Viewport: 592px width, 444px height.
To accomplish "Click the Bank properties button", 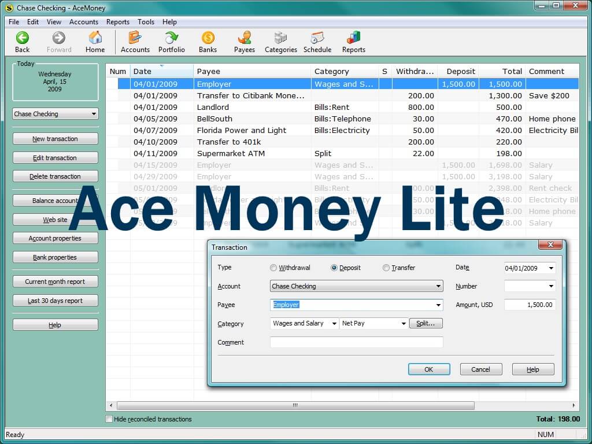I will tap(55, 257).
